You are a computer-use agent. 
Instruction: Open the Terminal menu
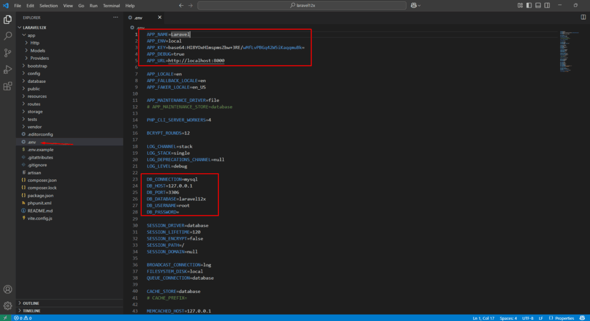(x=111, y=5)
